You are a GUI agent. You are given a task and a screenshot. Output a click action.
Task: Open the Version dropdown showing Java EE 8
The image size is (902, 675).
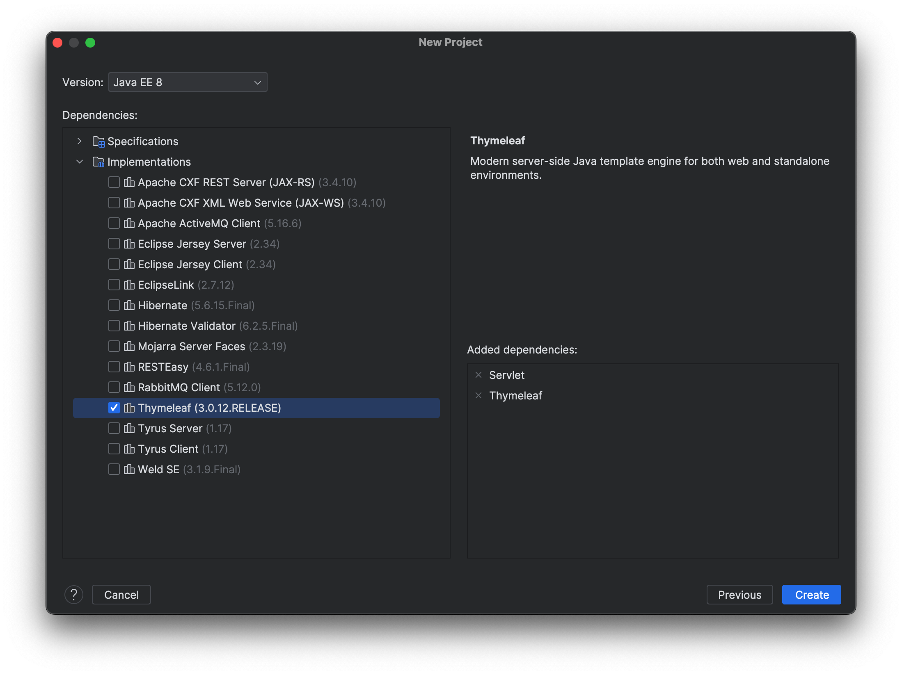pyautogui.click(x=188, y=82)
